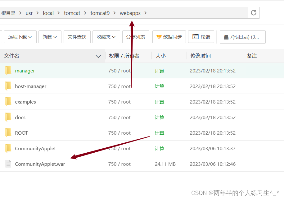Click the refresh icon beside the path bar
This screenshot has width=284, height=199.
pyautogui.click(x=254, y=13)
